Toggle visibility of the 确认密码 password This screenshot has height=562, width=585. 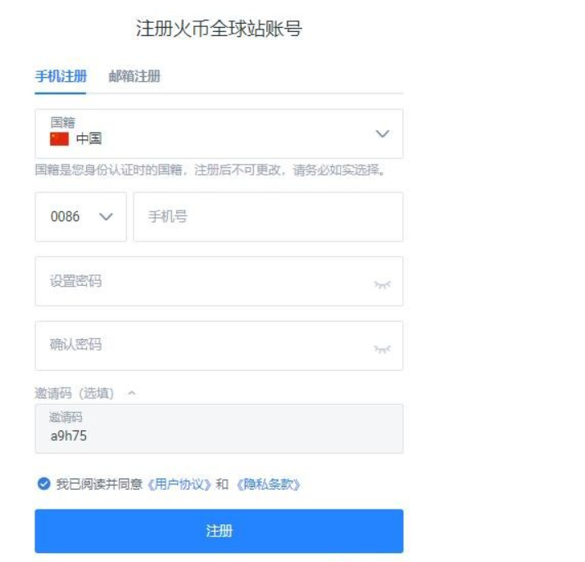tap(382, 349)
